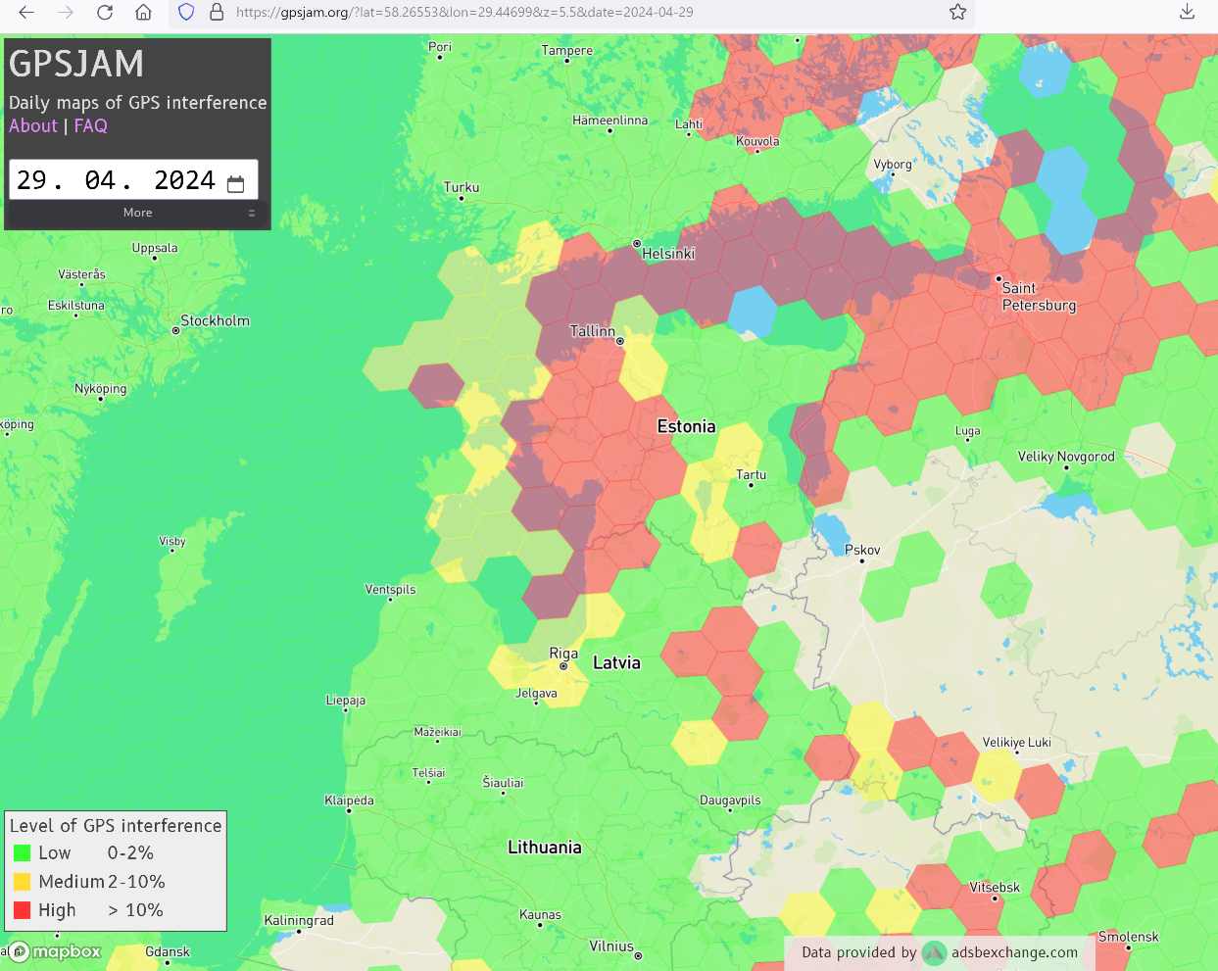Open the calendar date picker icon
Screen dimensions: 1218x971
235,184
